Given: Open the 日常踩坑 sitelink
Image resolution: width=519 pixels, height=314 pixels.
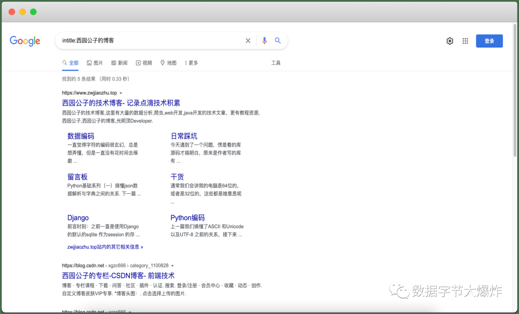Looking at the screenshot, I should click(184, 136).
